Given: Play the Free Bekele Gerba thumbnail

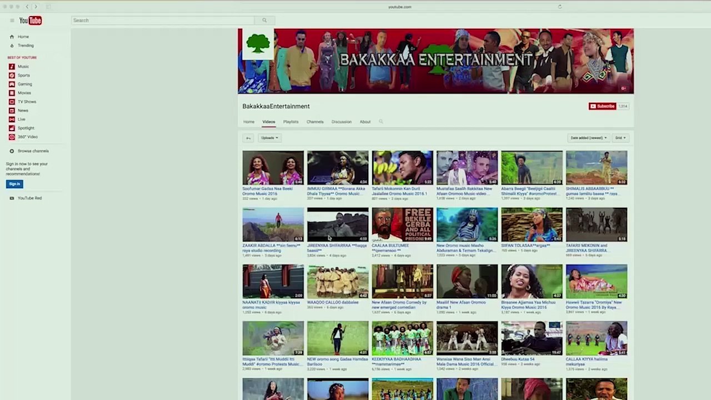Looking at the screenshot, I should tap(403, 224).
